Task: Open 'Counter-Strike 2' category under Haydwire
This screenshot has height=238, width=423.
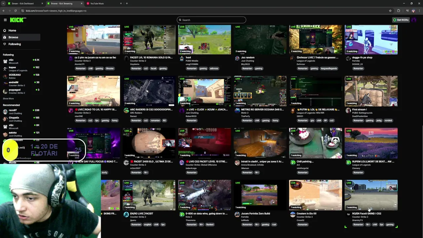Action: pyautogui.click(x=138, y=61)
